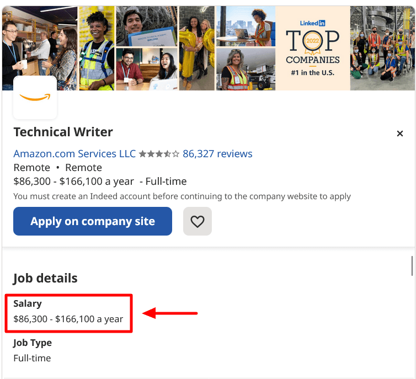Image resolution: width=416 pixels, height=379 pixels.
Task: Close the job panel with X
Action: click(400, 134)
